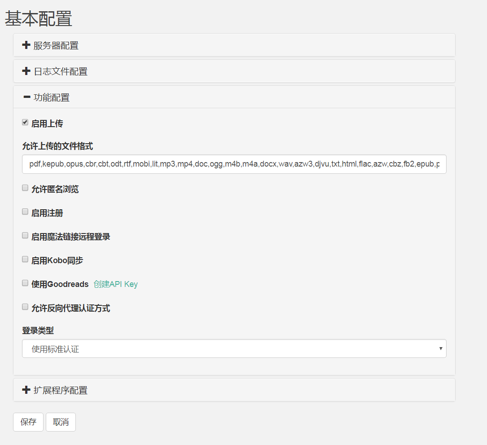Expand the 日志文件配置 section plus icon
The height and width of the screenshot is (445, 487).
click(x=26, y=71)
